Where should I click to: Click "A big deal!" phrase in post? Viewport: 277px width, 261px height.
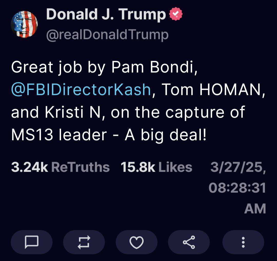coord(165,134)
